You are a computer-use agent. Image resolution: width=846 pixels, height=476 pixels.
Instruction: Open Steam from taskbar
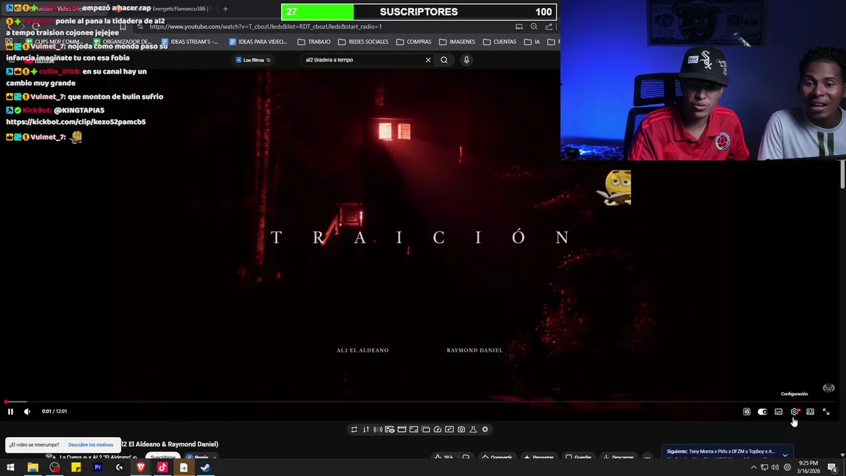pos(206,468)
